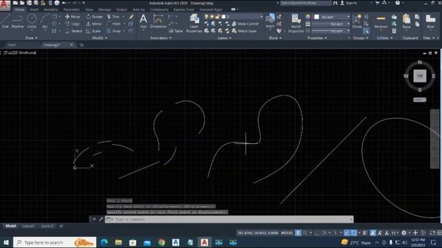This screenshot has width=442, height=248.
Task: Toggle snap mode in status bar
Action: coord(305,233)
